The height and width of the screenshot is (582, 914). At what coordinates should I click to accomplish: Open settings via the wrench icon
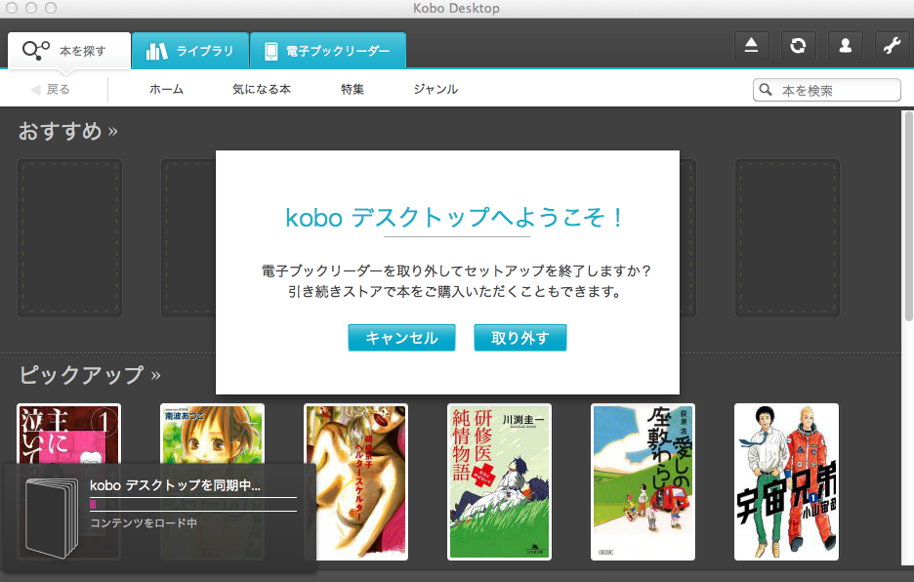893,46
